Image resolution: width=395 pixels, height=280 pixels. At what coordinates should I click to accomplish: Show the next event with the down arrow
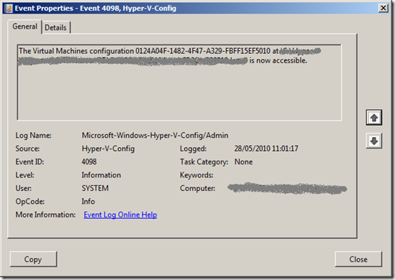374,141
